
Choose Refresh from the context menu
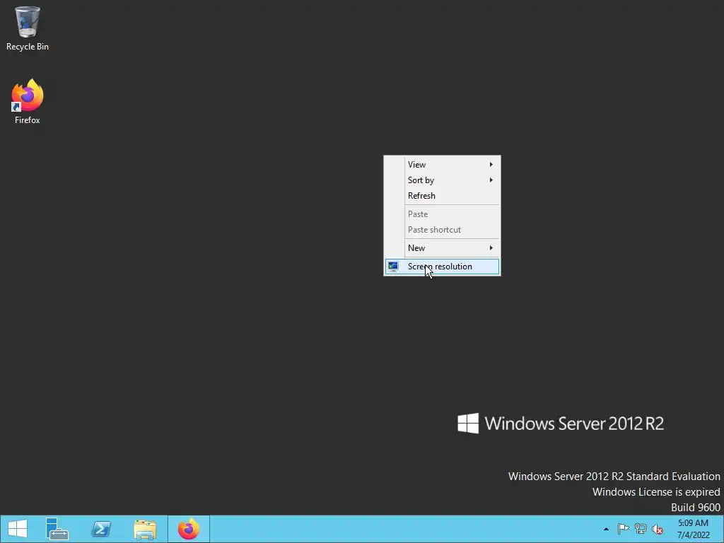point(443,196)
